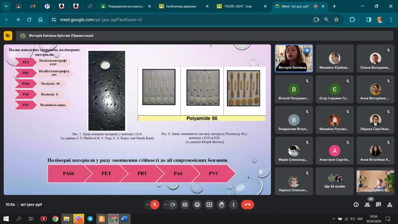Expand audio settings arrow beside microphone
398x224 pixels.
(147, 205)
